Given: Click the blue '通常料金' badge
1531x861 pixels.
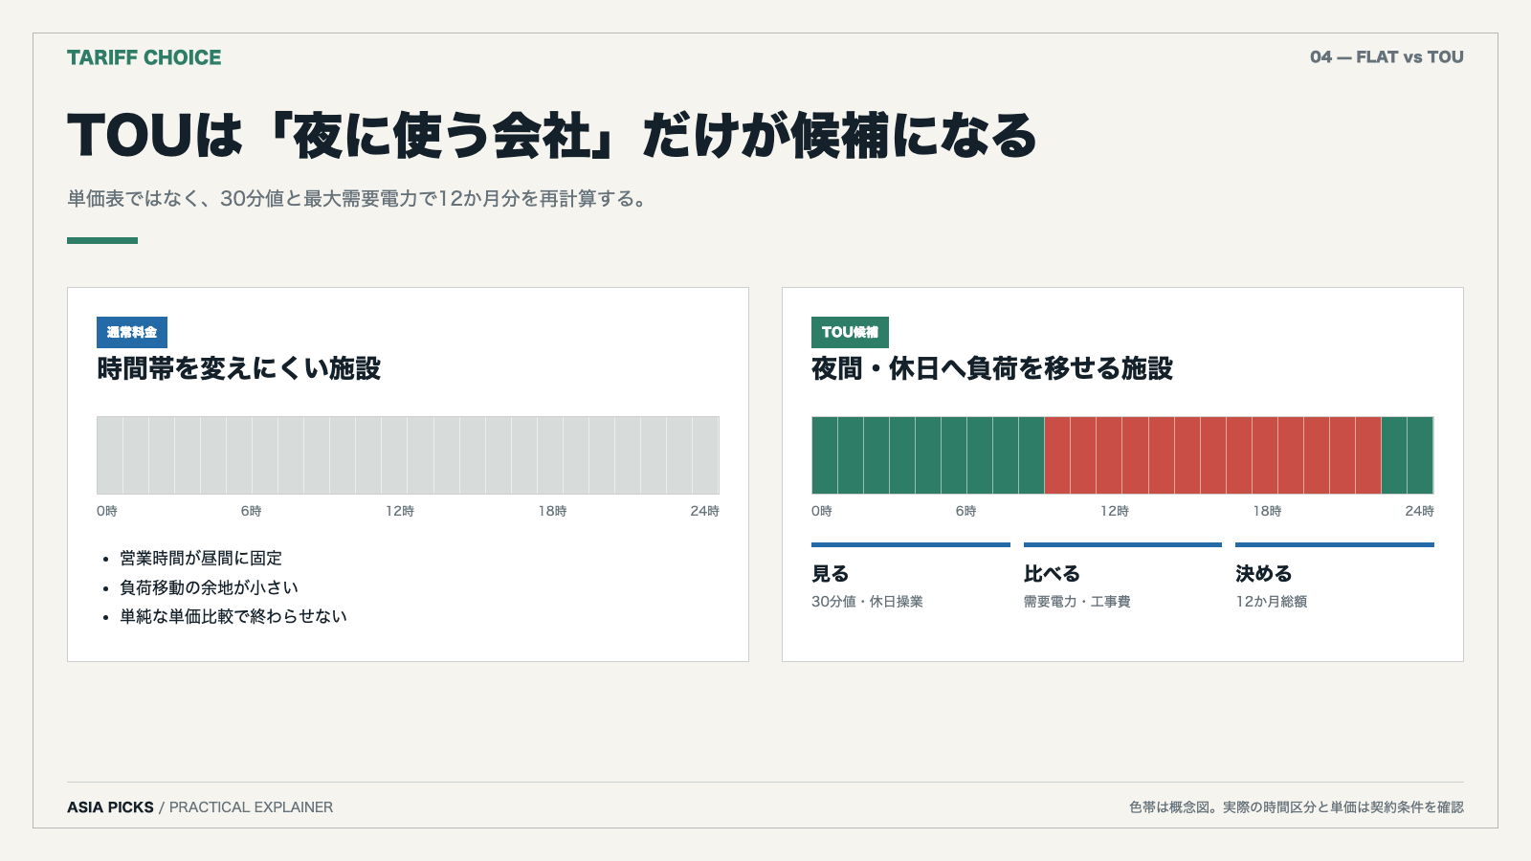Looking at the screenshot, I should pyautogui.click(x=132, y=332).
